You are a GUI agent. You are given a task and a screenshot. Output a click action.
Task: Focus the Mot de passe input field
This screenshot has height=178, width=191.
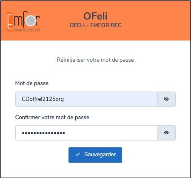point(86,99)
